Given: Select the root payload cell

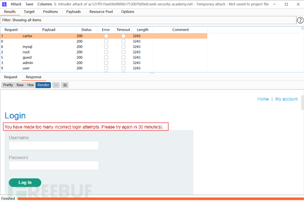Looking at the screenshot, I should [48, 52].
